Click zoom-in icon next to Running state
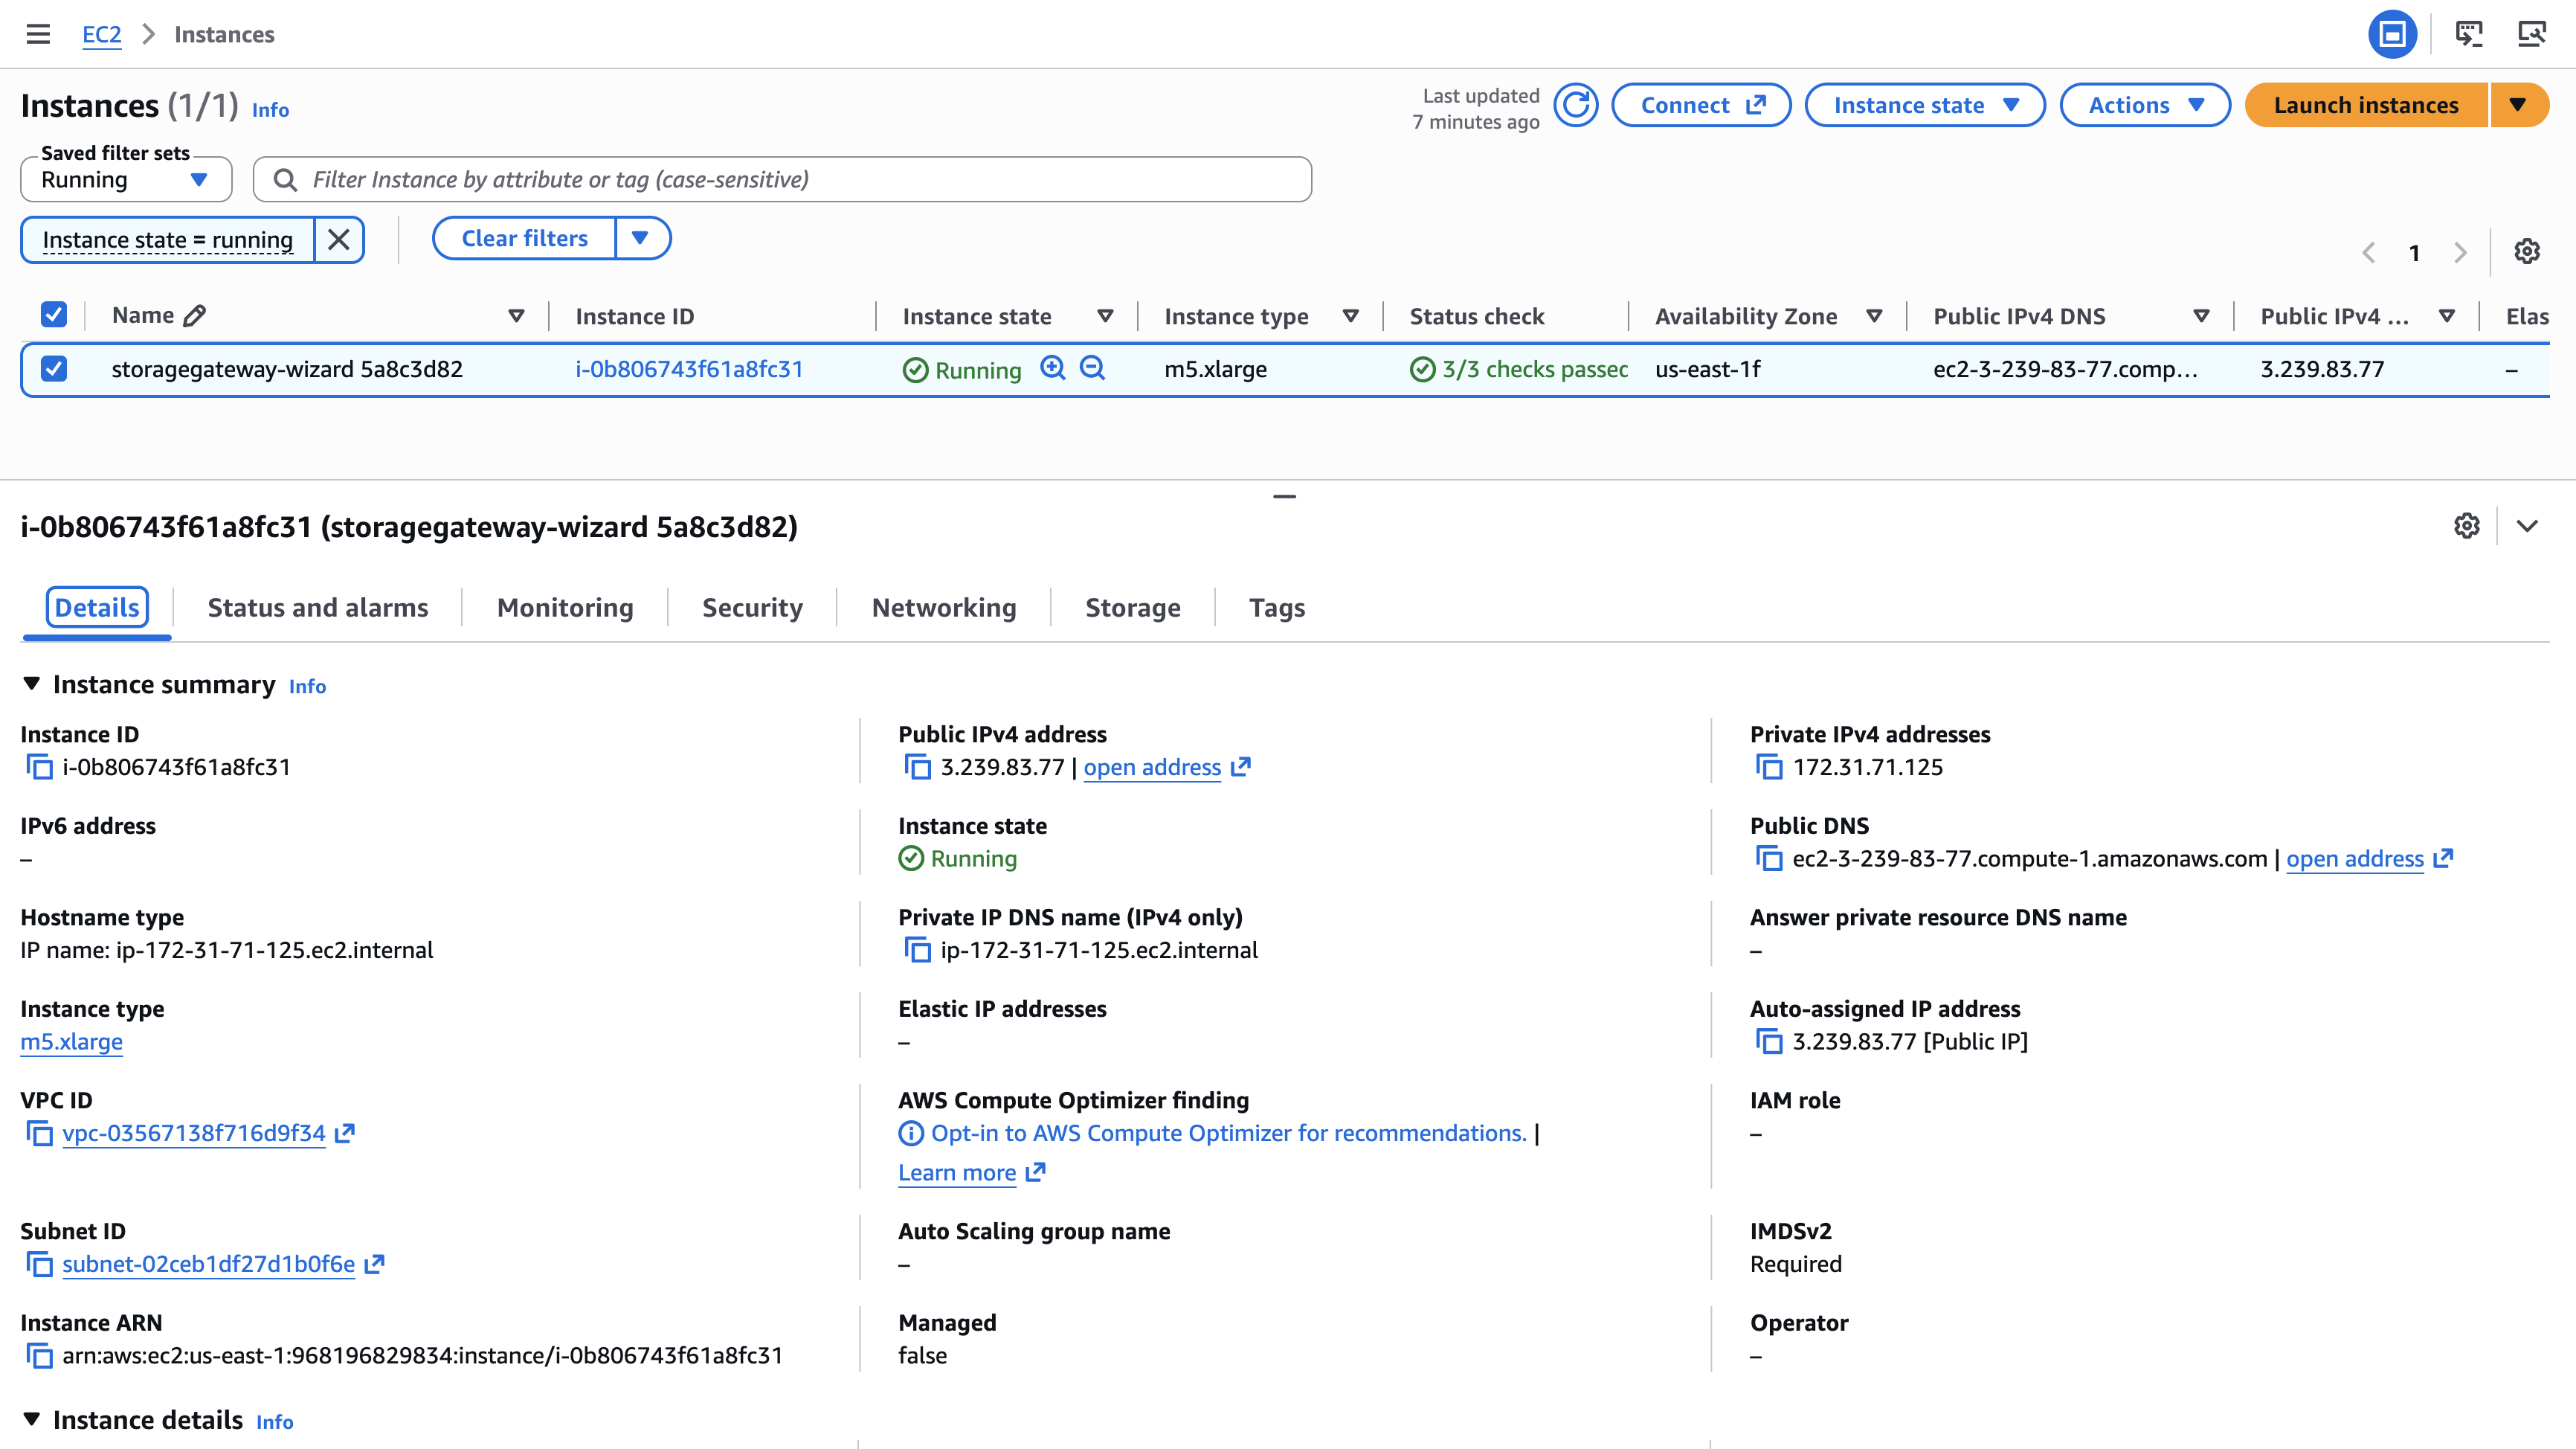Viewport: 2576px width, 1449px height. (x=1052, y=368)
